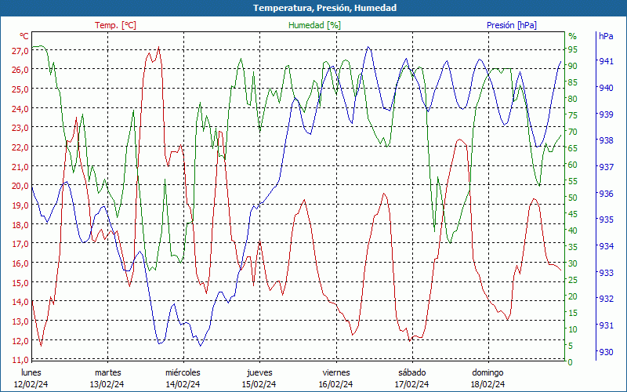This screenshot has height=392, width=627.
Task: Click the 45 humidity axis value
Action: 573,214
